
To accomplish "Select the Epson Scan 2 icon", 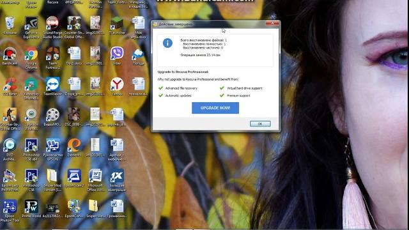I will coord(74,178).
